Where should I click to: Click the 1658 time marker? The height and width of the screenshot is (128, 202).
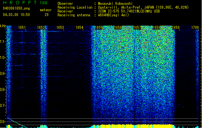[x=156, y=28]
